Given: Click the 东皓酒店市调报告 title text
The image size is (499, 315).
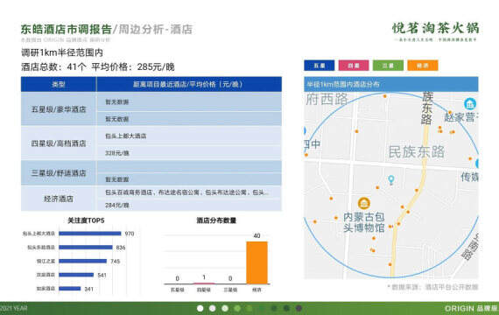Looking at the screenshot, I should (x=67, y=29).
